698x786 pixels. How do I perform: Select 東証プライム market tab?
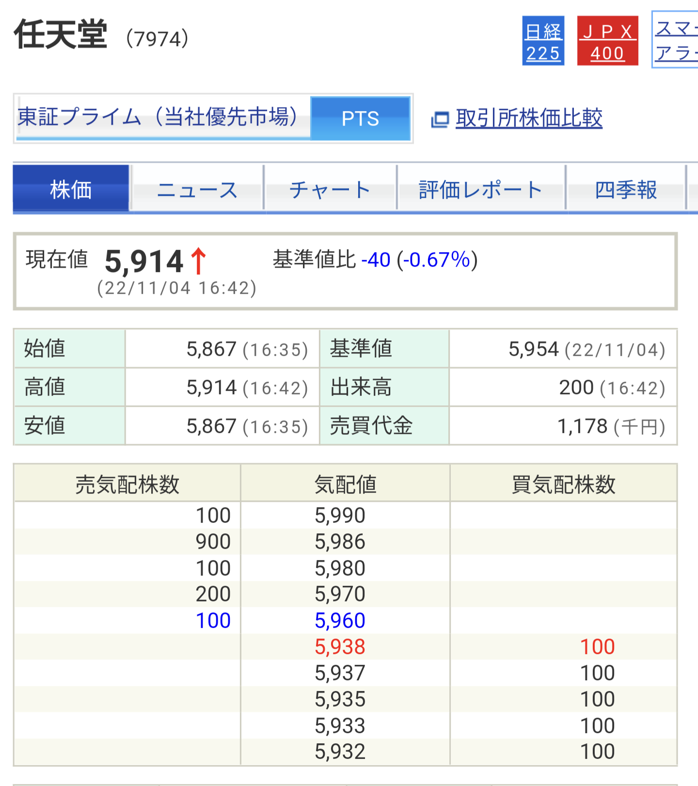pos(163,118)
